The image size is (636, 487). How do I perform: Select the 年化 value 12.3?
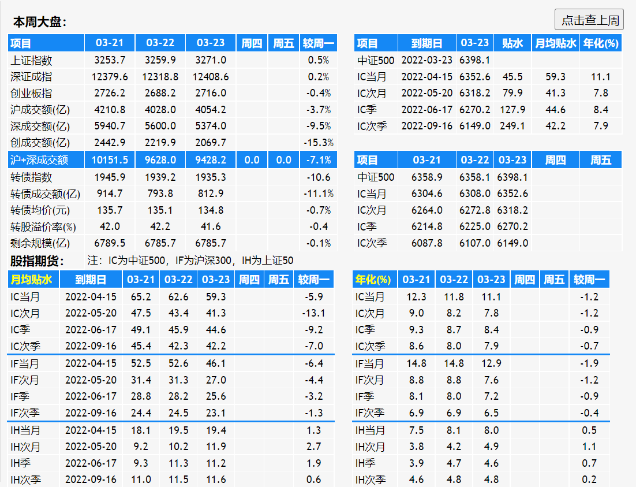[x=416, y=297]
